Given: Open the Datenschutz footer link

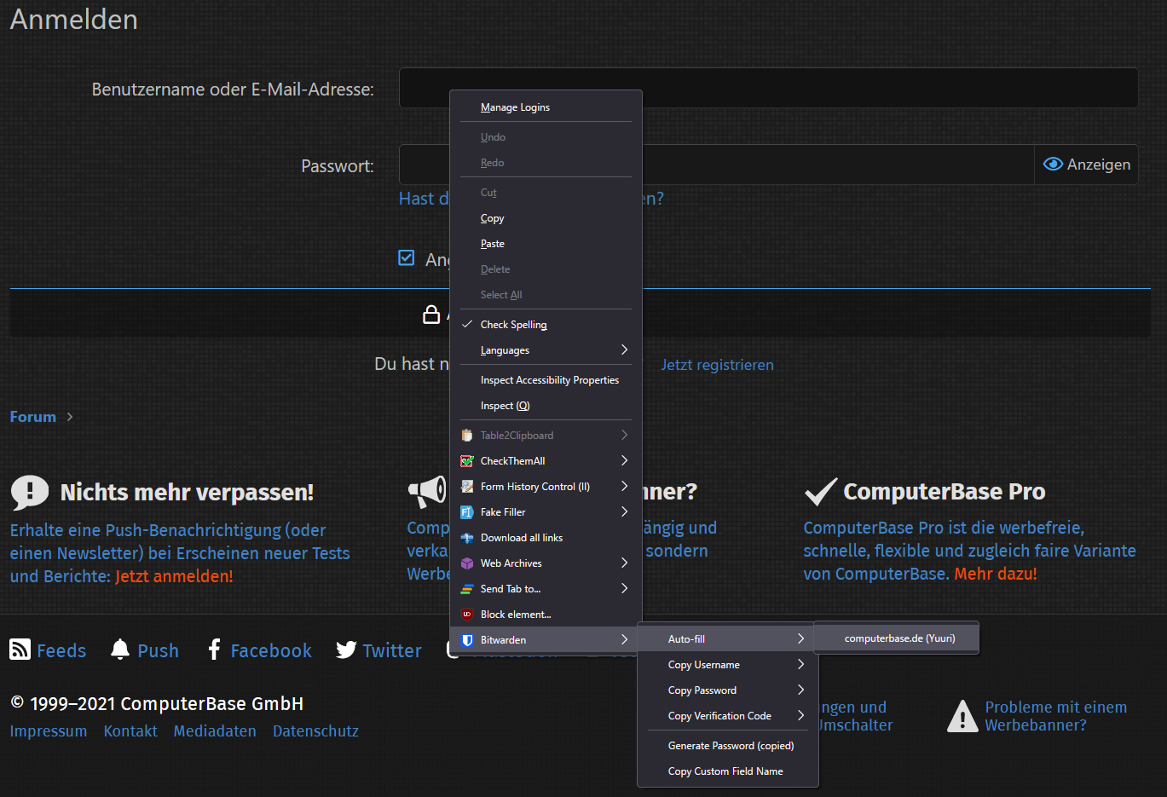Looking at the screenshot, I should pos(315,731).
